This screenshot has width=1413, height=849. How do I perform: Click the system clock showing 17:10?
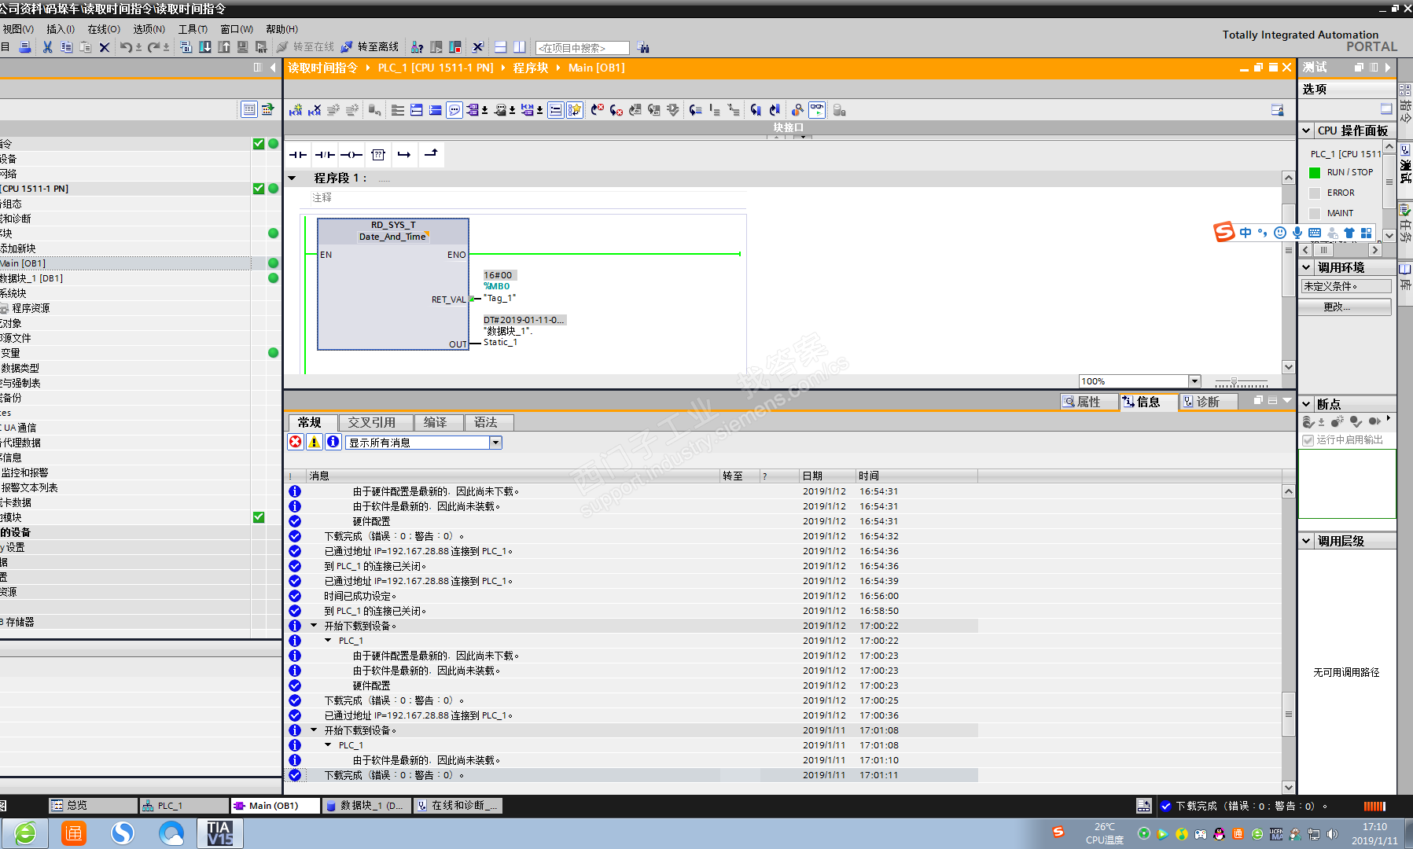pos(1374,827)
